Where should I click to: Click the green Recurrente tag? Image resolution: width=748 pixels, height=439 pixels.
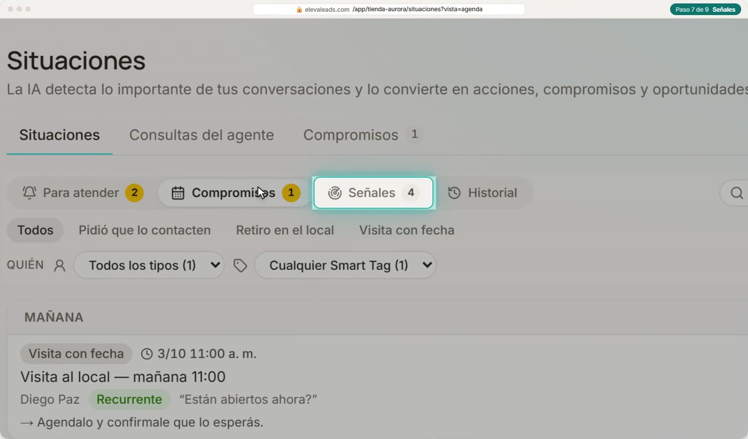click(129, 399)
